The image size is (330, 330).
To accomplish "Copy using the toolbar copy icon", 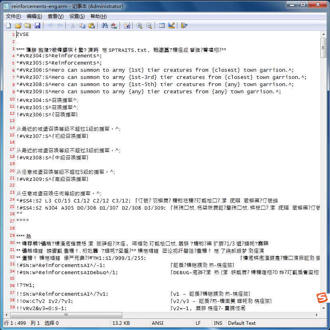I will coord(82,26).
